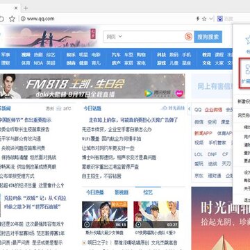Open the 文化 channel link
The image size is (250, 250).
coord(207,62)
